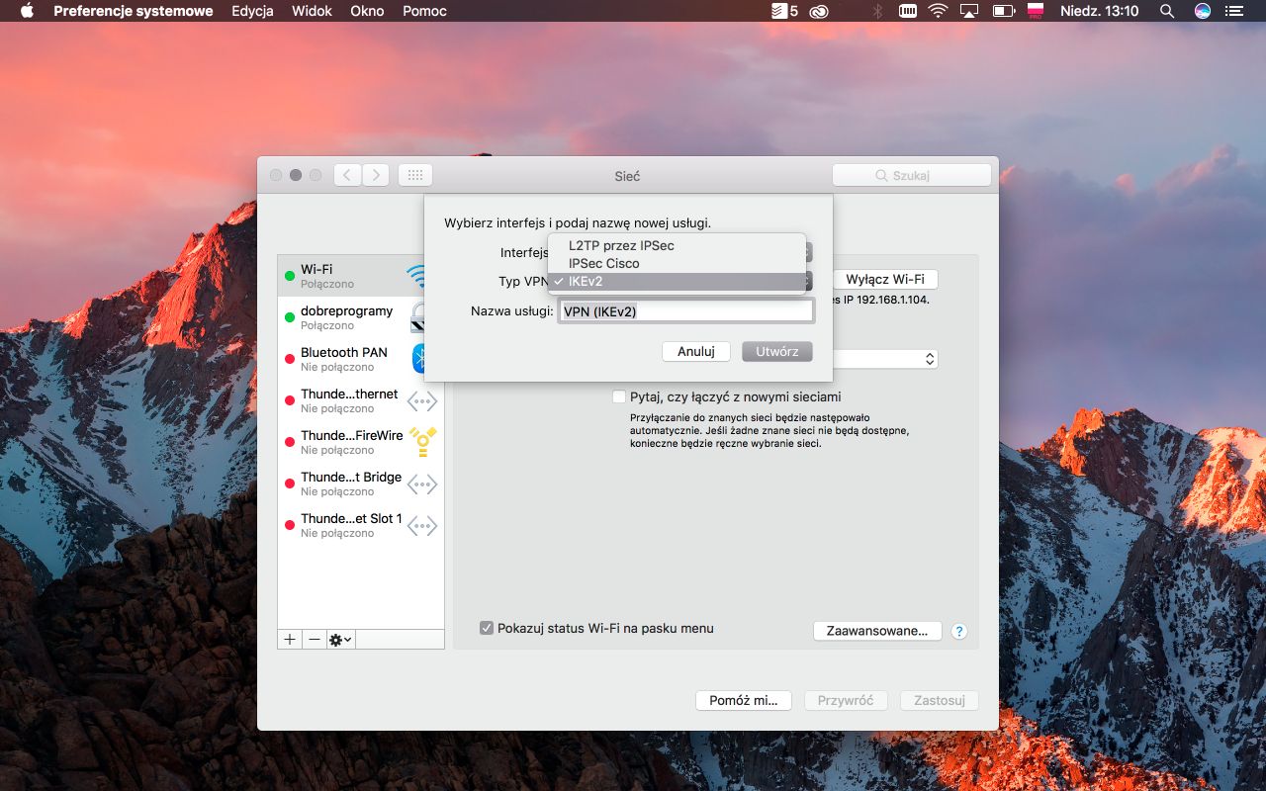Click the Pomóż mi... button
The height and width of the screenshot is (791, 1266).
coord(744,700)
